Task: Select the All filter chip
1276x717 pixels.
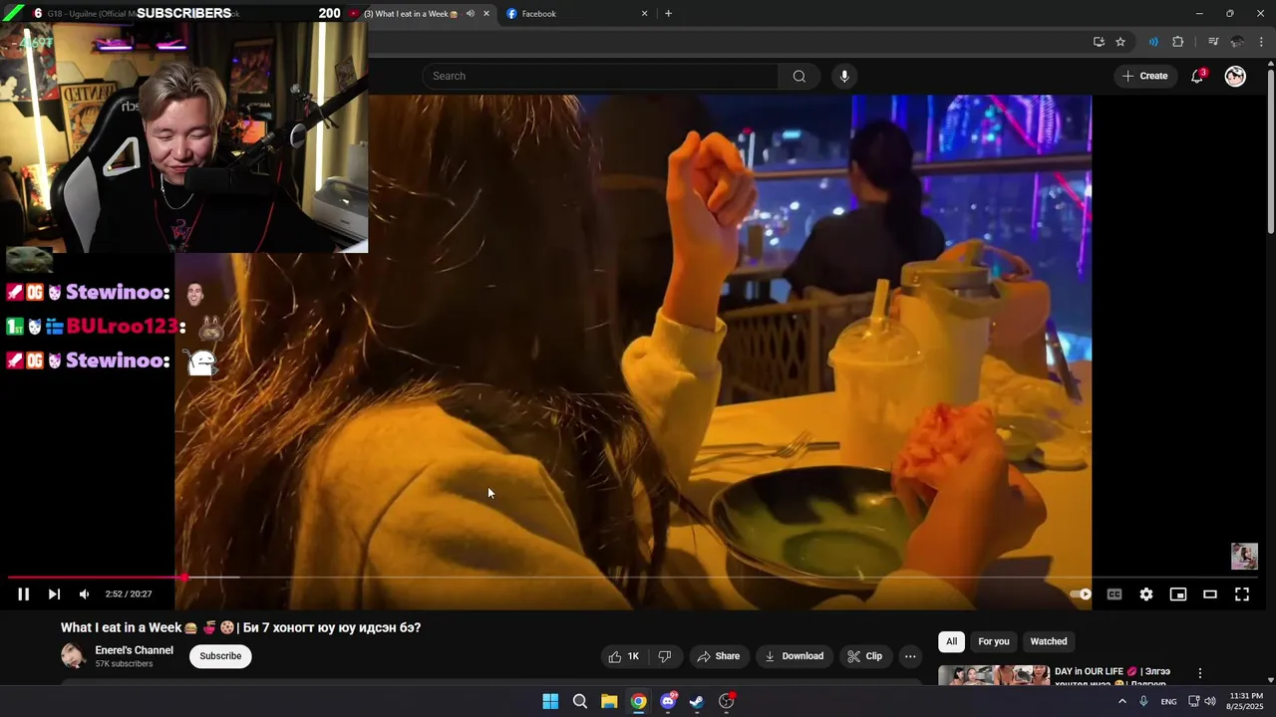Action: [951, 641]
